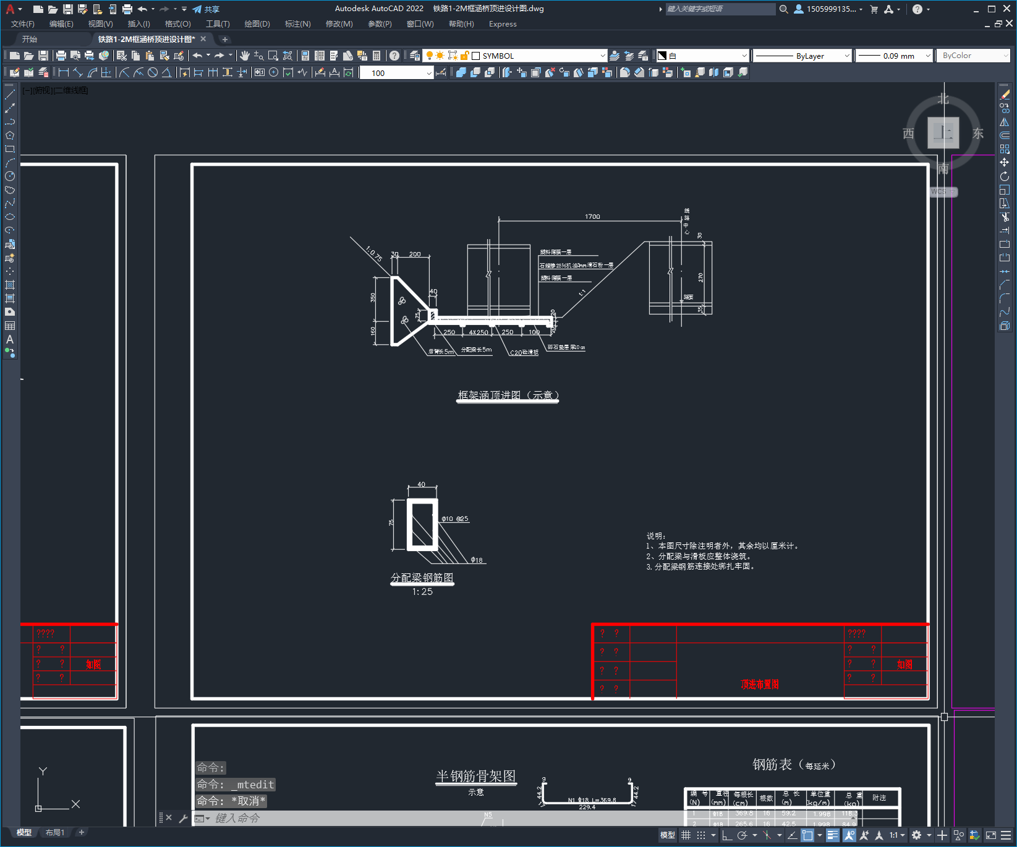Screen dimensions: 1017x847
Task: Click the ByColor plot style box
Action: pos(973,56)
